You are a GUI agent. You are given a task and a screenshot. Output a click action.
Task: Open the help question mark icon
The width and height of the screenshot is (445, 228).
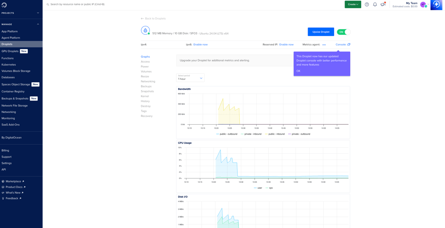[x=367, y=4]
